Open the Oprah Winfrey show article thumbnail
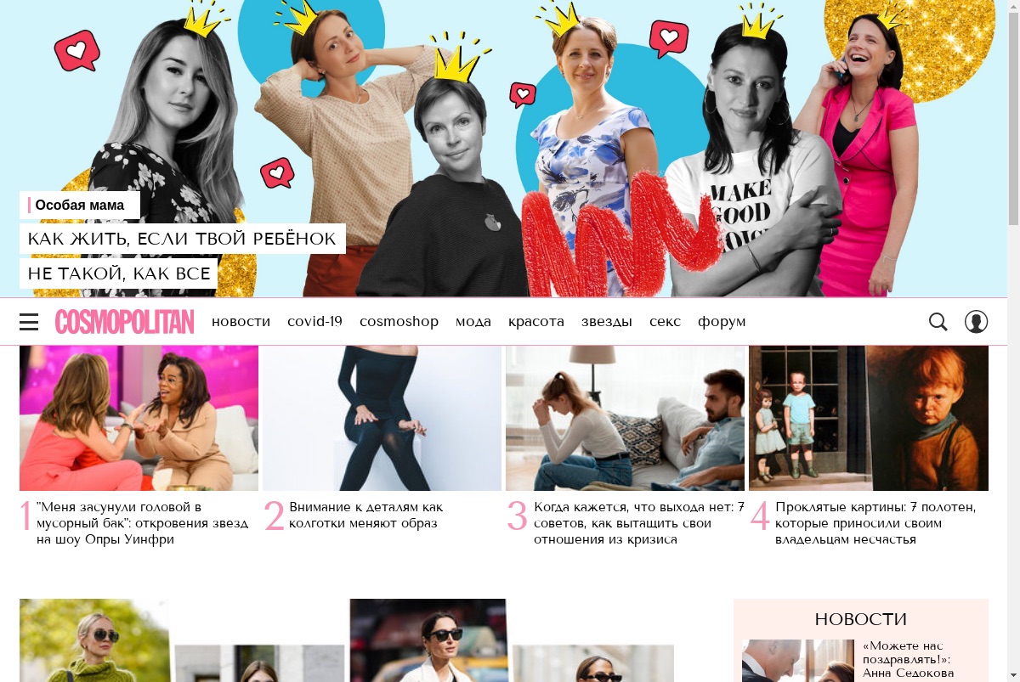The width and height of the screenshot is (1020, 682). coord(139,418)
